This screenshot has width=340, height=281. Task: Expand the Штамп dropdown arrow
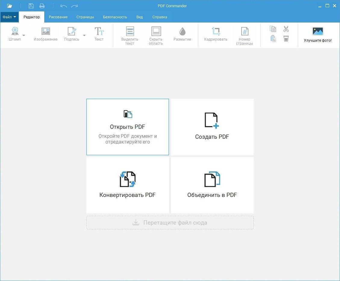pos(24,35)
